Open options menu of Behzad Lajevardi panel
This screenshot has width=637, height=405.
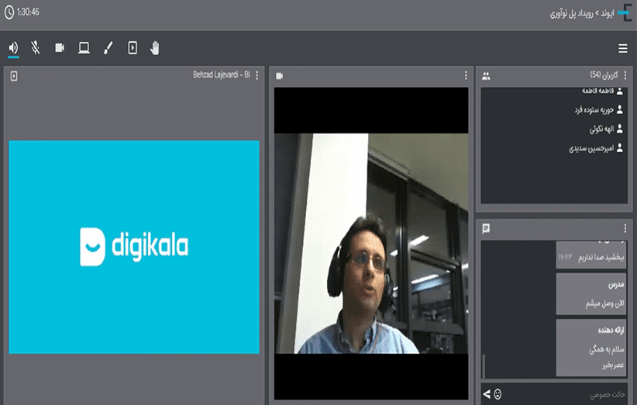pyautogui.click(x=257, y=75)
